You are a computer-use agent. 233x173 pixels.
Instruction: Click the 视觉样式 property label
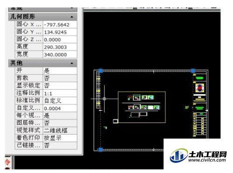pos(29,130)
